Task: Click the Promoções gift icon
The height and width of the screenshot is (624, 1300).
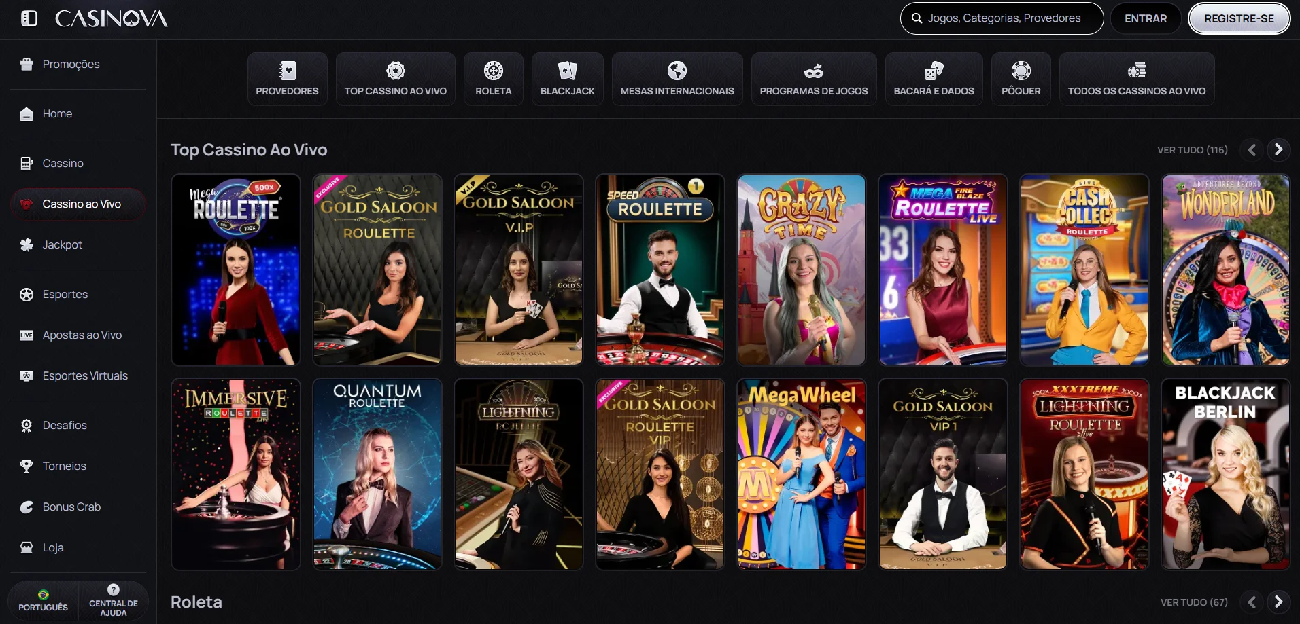Action: [27, 64]
